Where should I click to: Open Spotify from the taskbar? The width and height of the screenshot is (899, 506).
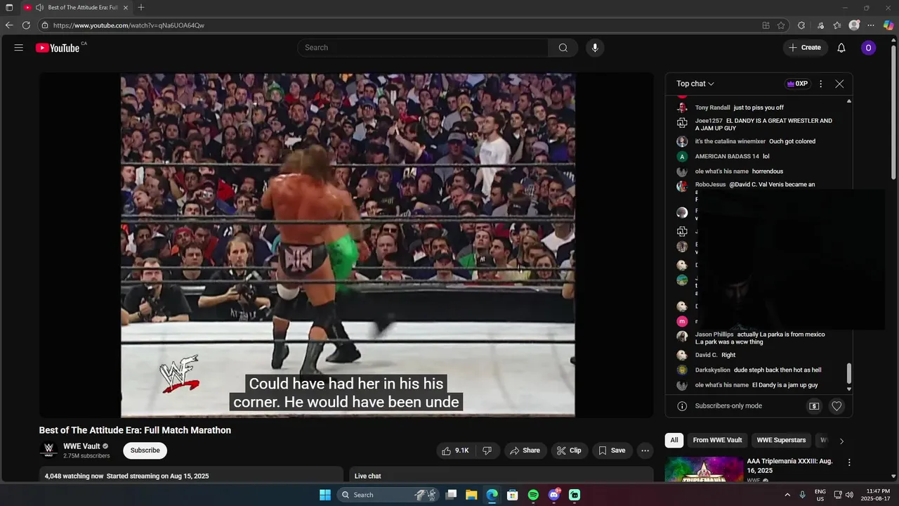[x=533, y=495]
